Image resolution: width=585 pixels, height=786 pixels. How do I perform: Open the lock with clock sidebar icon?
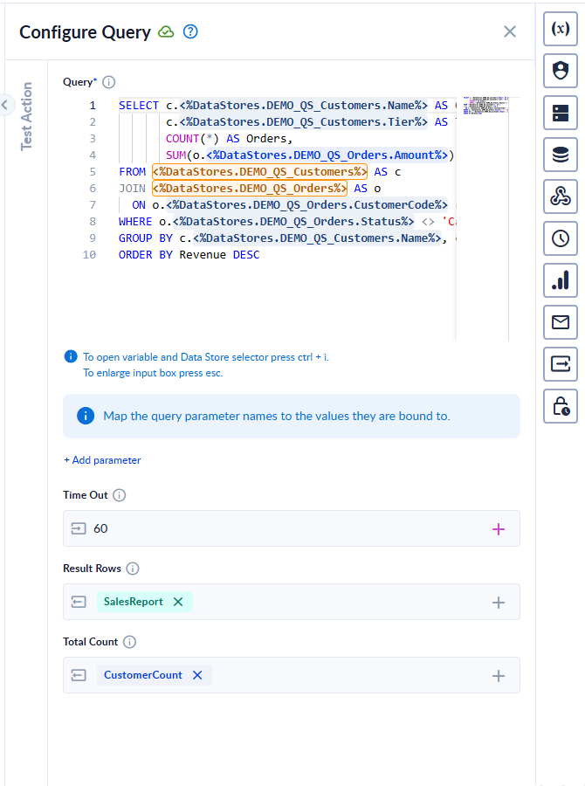tap(561, 406)
